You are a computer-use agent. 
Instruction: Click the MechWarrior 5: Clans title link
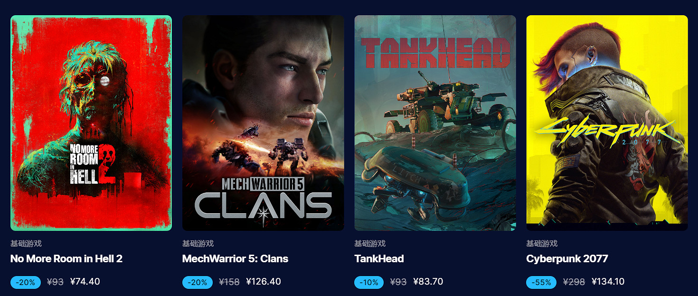tap(236, 259)
